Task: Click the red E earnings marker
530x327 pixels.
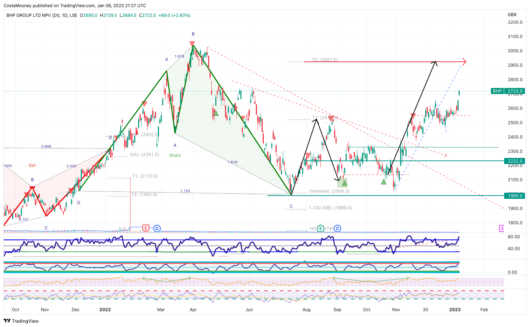Action: pyautogui.click(x=146, y=228)
